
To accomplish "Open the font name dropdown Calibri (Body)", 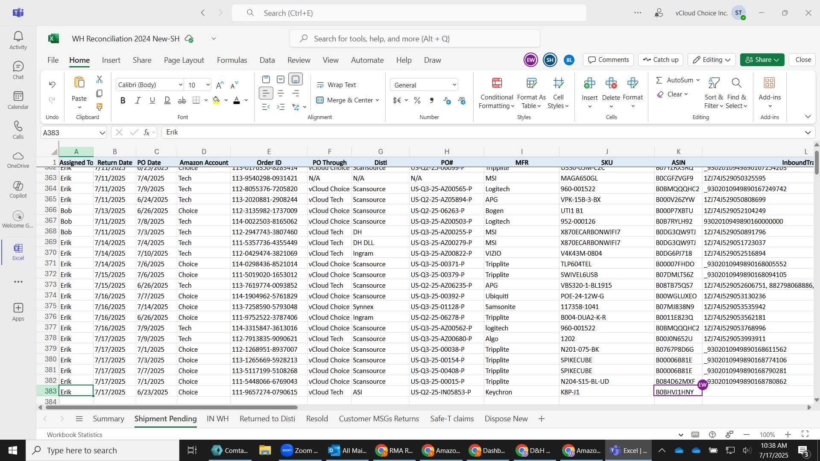I will (181, 85).
